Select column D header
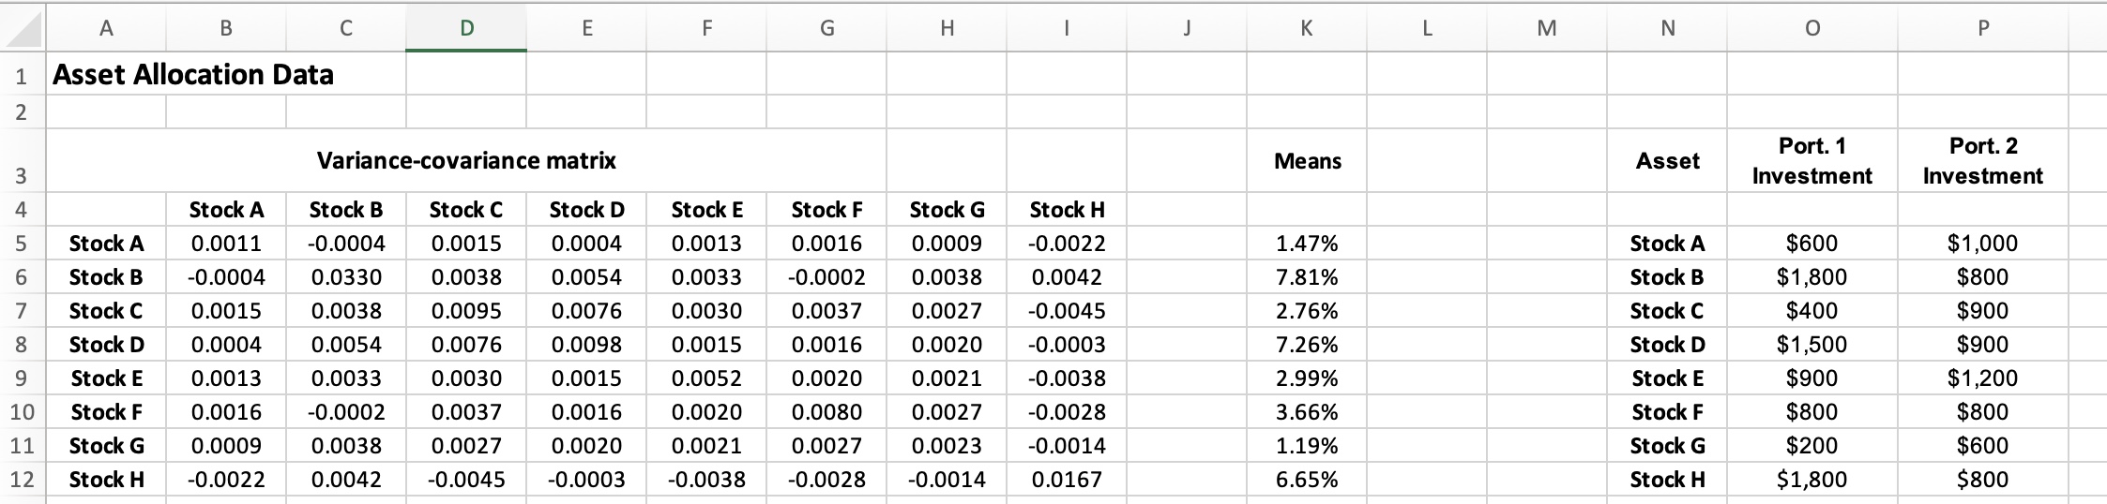 pos(466,28)
